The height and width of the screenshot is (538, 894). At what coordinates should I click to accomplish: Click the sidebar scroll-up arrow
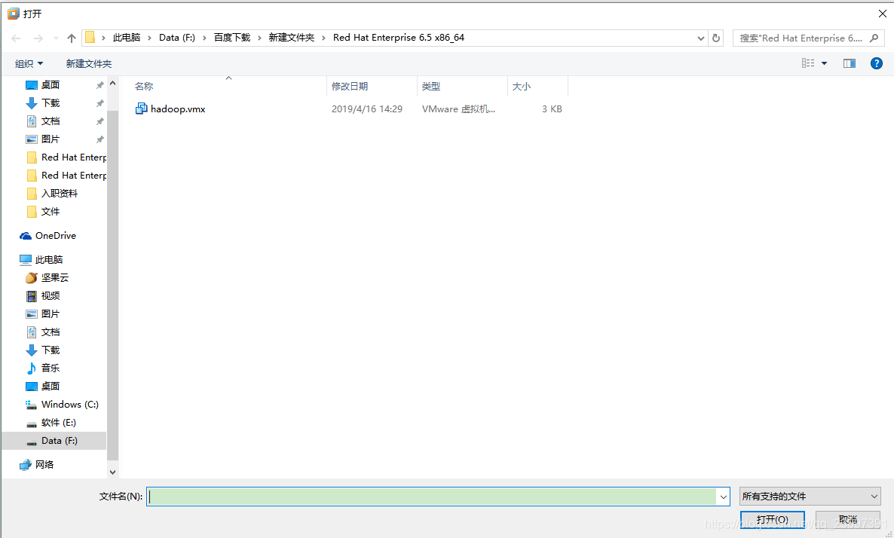click(112, 83)
